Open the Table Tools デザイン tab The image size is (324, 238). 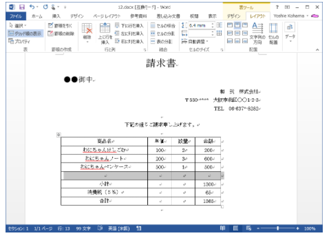pos(234,16)
